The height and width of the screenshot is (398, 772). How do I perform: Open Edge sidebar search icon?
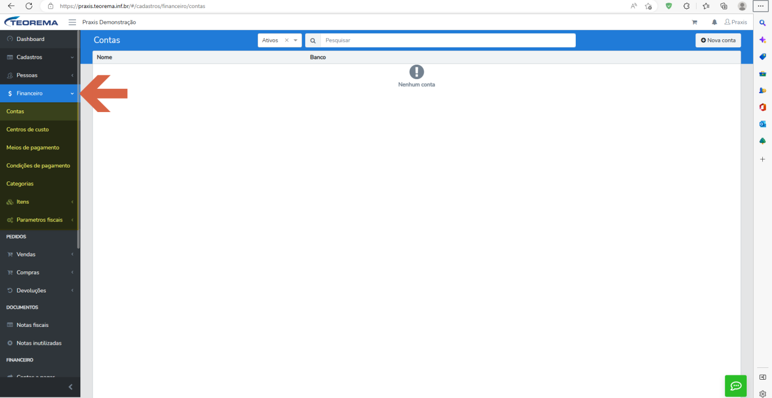(763, 23)
